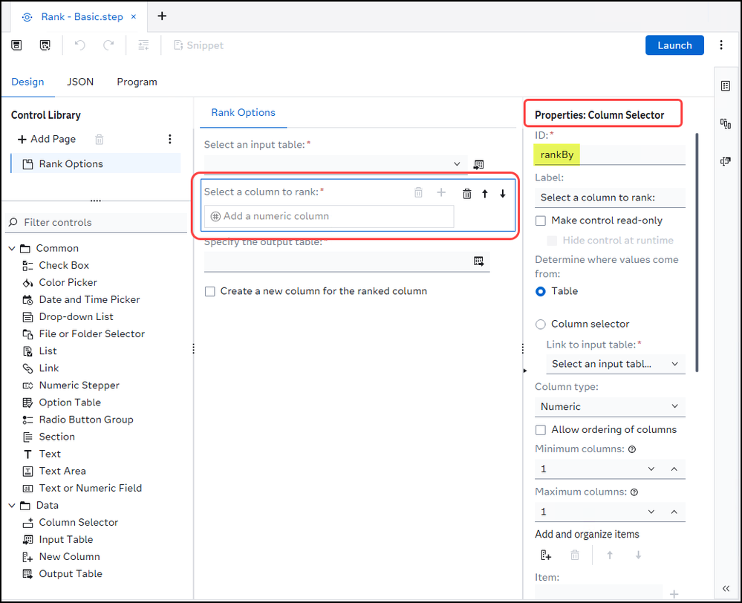Collapse the Data folder

point(13,505)
